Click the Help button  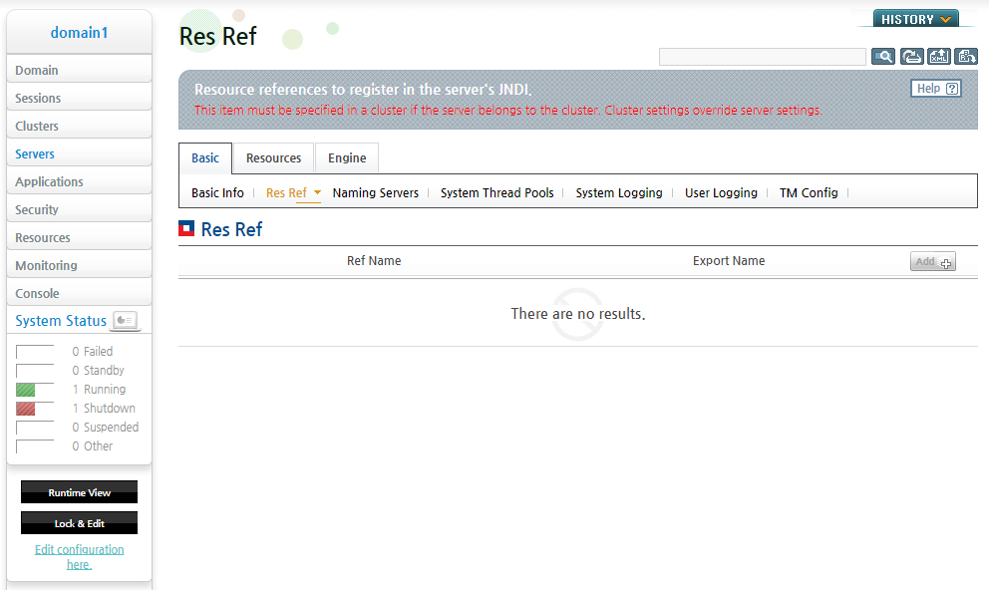936,89
